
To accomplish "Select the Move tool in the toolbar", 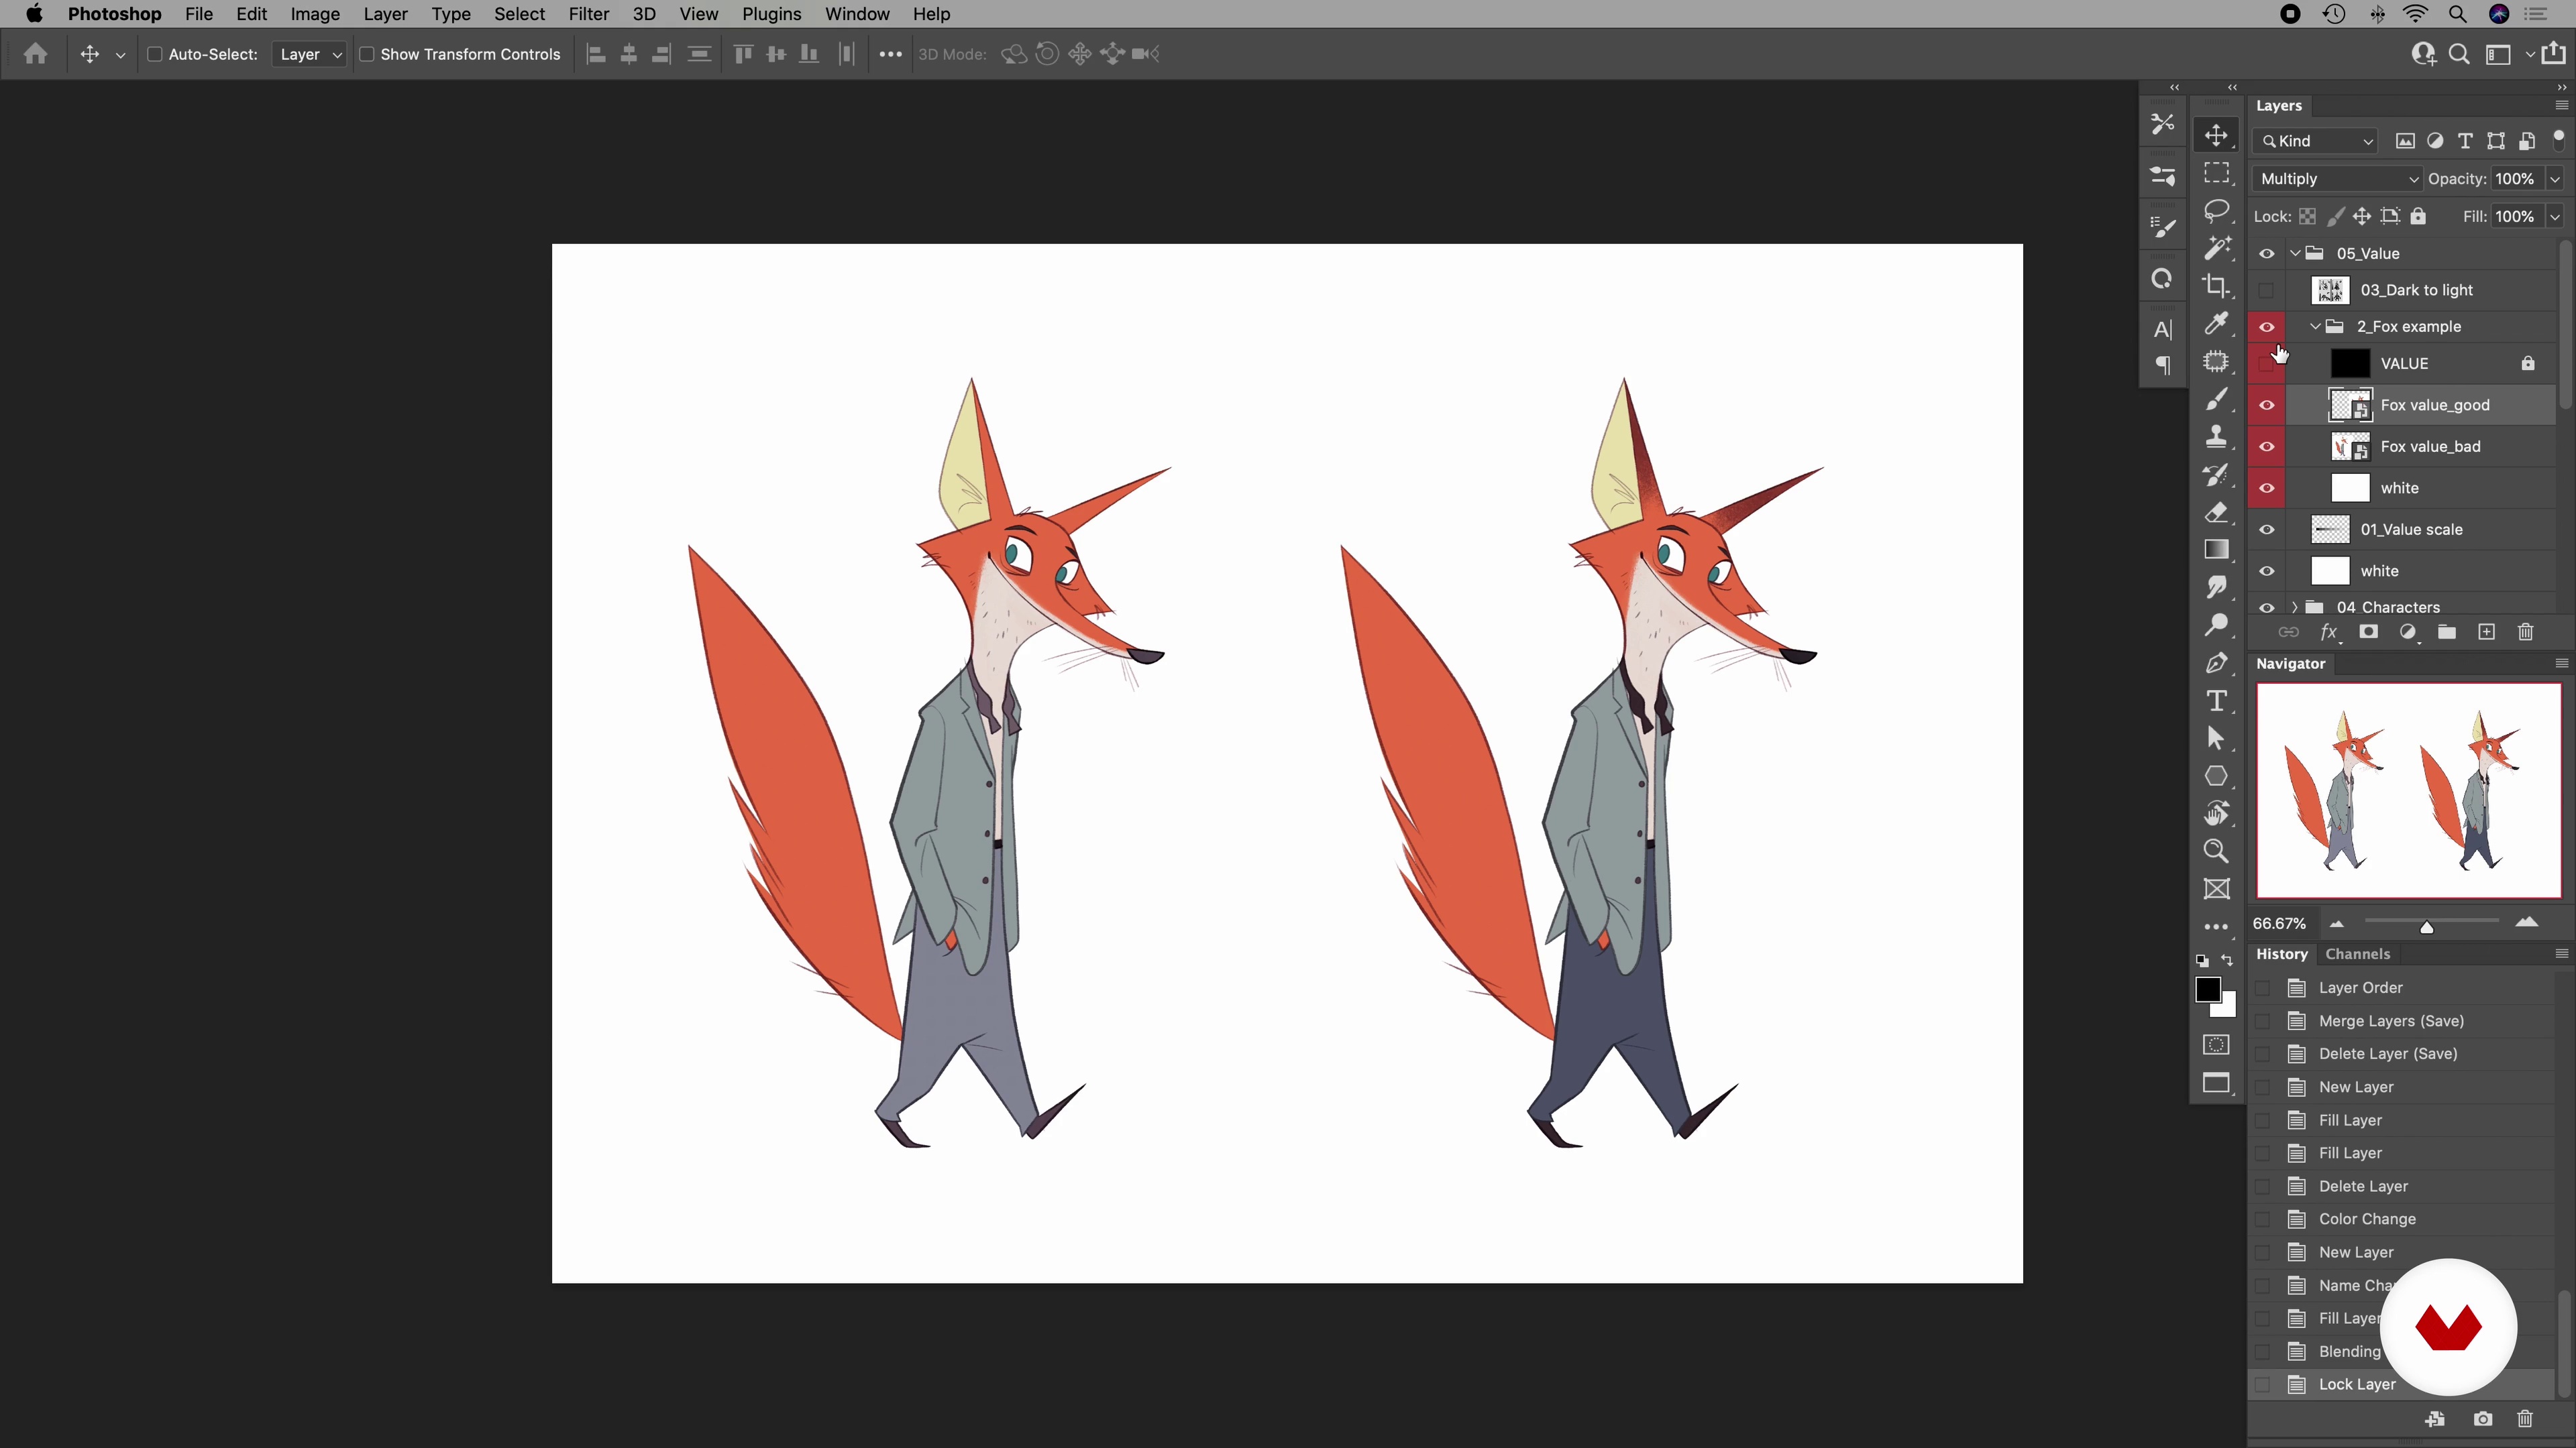I will click(2216, 136).
